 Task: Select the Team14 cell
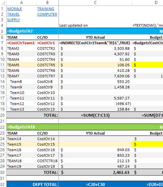coord(21,139)
